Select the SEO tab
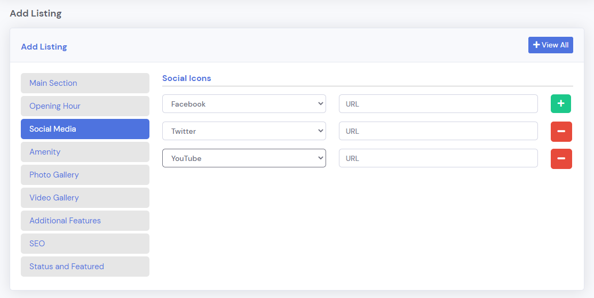Screen dimensions: 594x298 (85, 244)
